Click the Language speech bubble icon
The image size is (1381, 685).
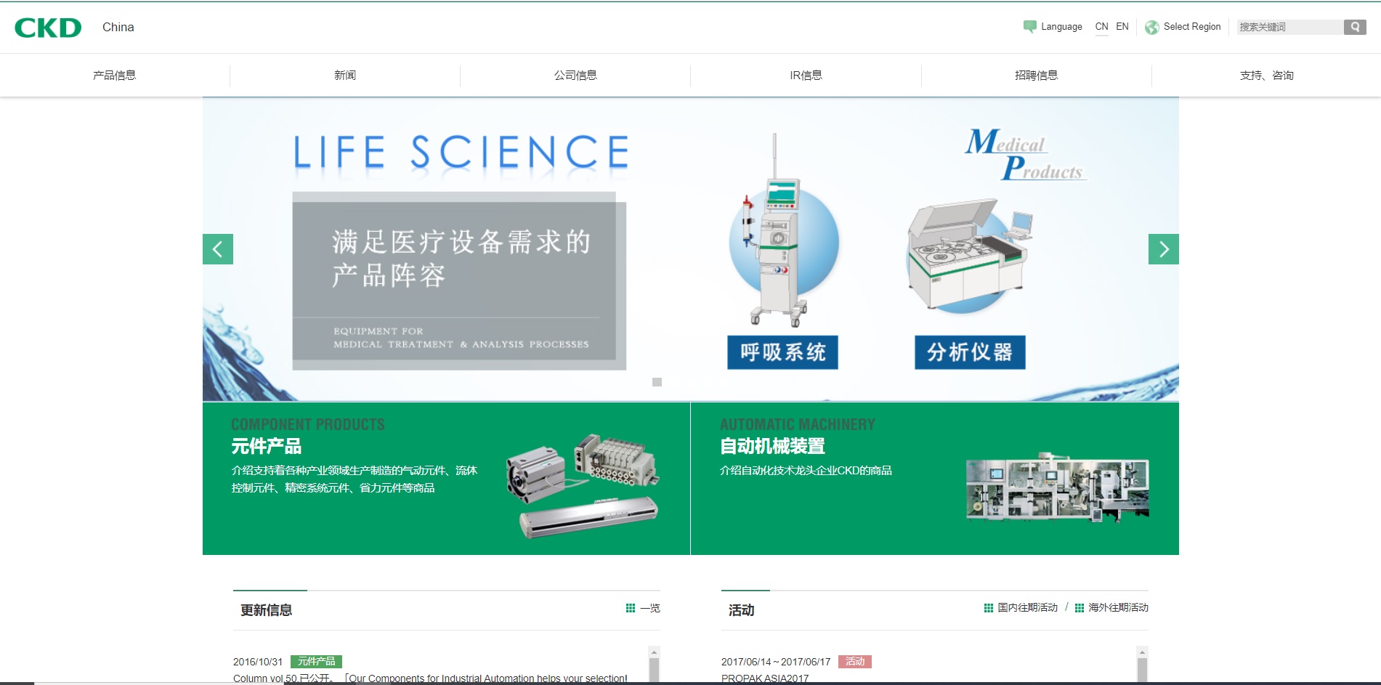tap(1030, 25)
